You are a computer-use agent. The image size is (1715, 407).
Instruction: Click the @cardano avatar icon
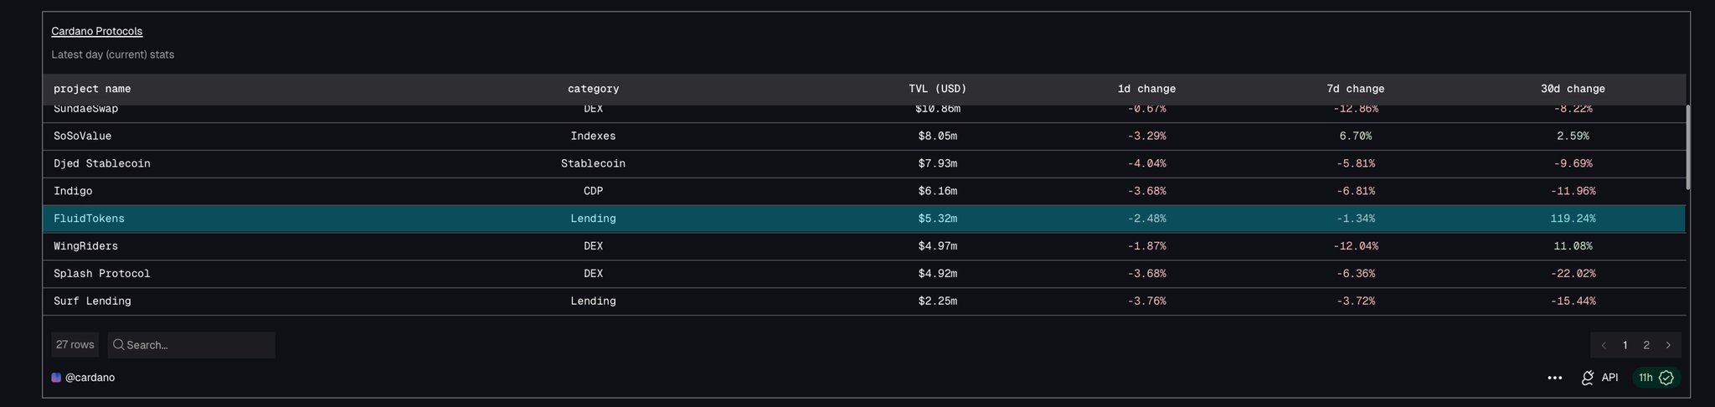56,378
